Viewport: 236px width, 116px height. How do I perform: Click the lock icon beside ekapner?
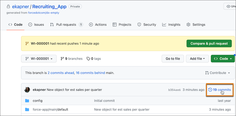coord(9,6)
